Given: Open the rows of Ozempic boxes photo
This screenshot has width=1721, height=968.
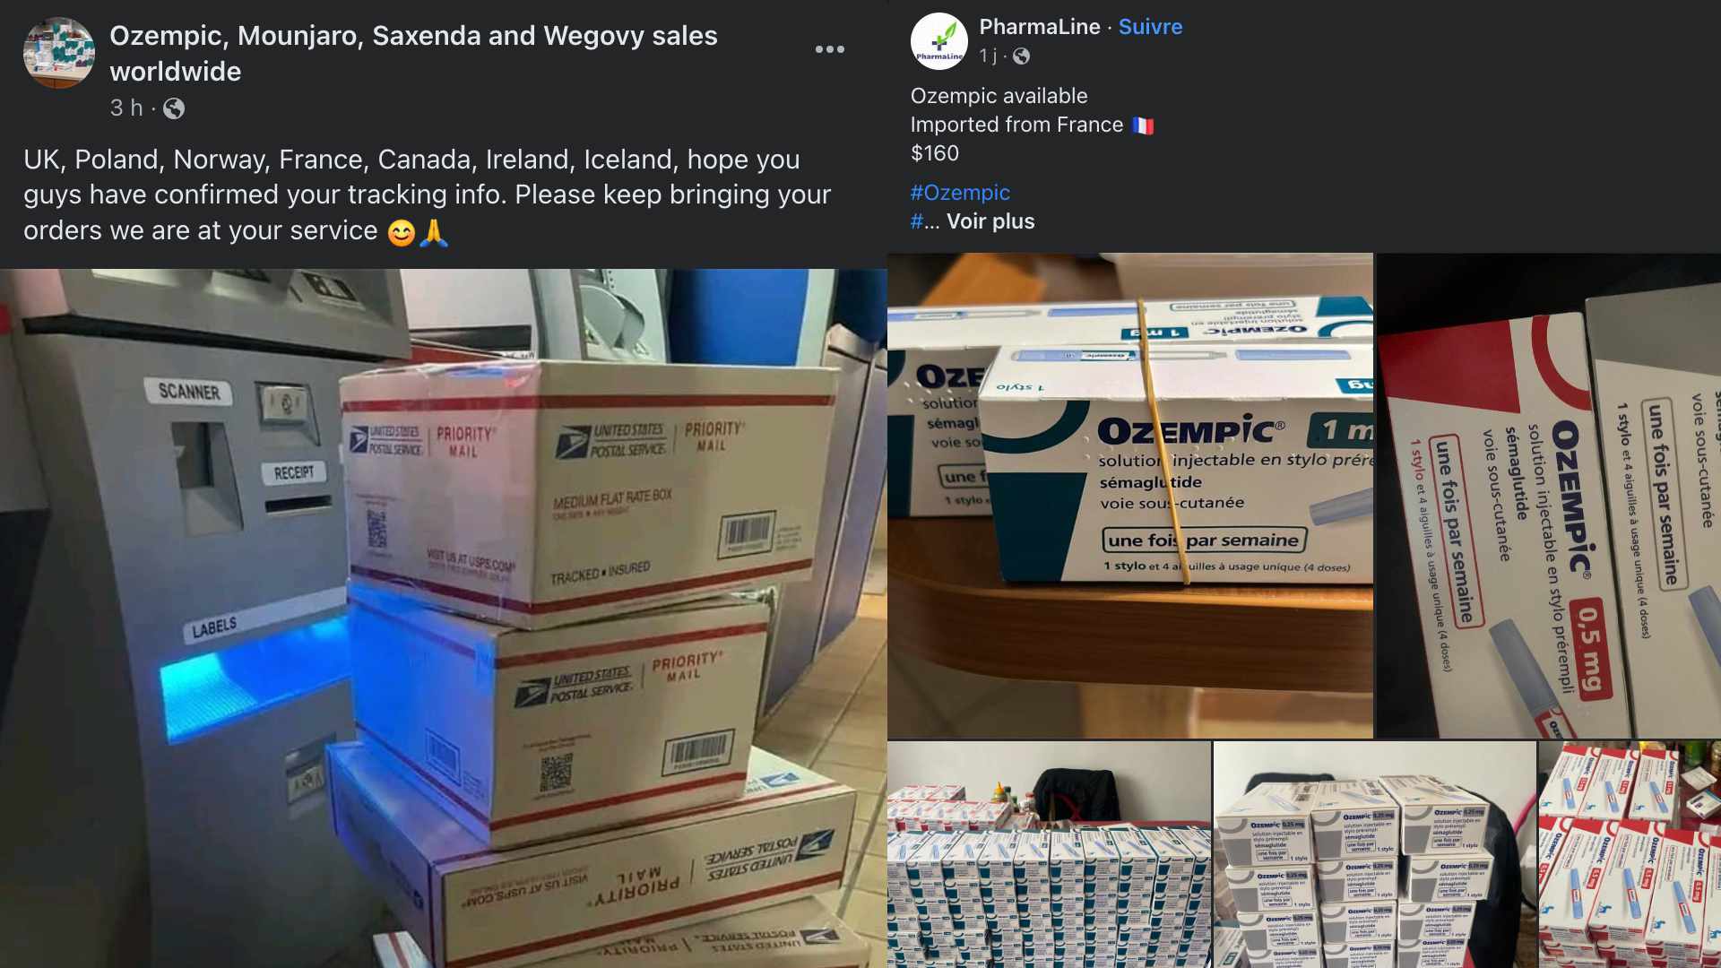Looking at the screenshot, I should 1049,854.
